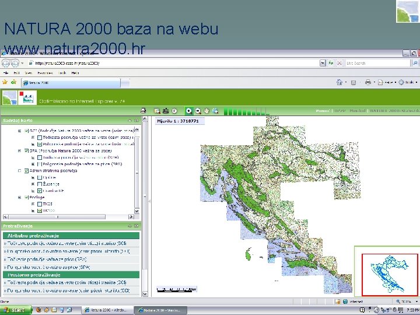Collapse the Sadržaj karte panel
420x315 pixels.
coord(130,121)
